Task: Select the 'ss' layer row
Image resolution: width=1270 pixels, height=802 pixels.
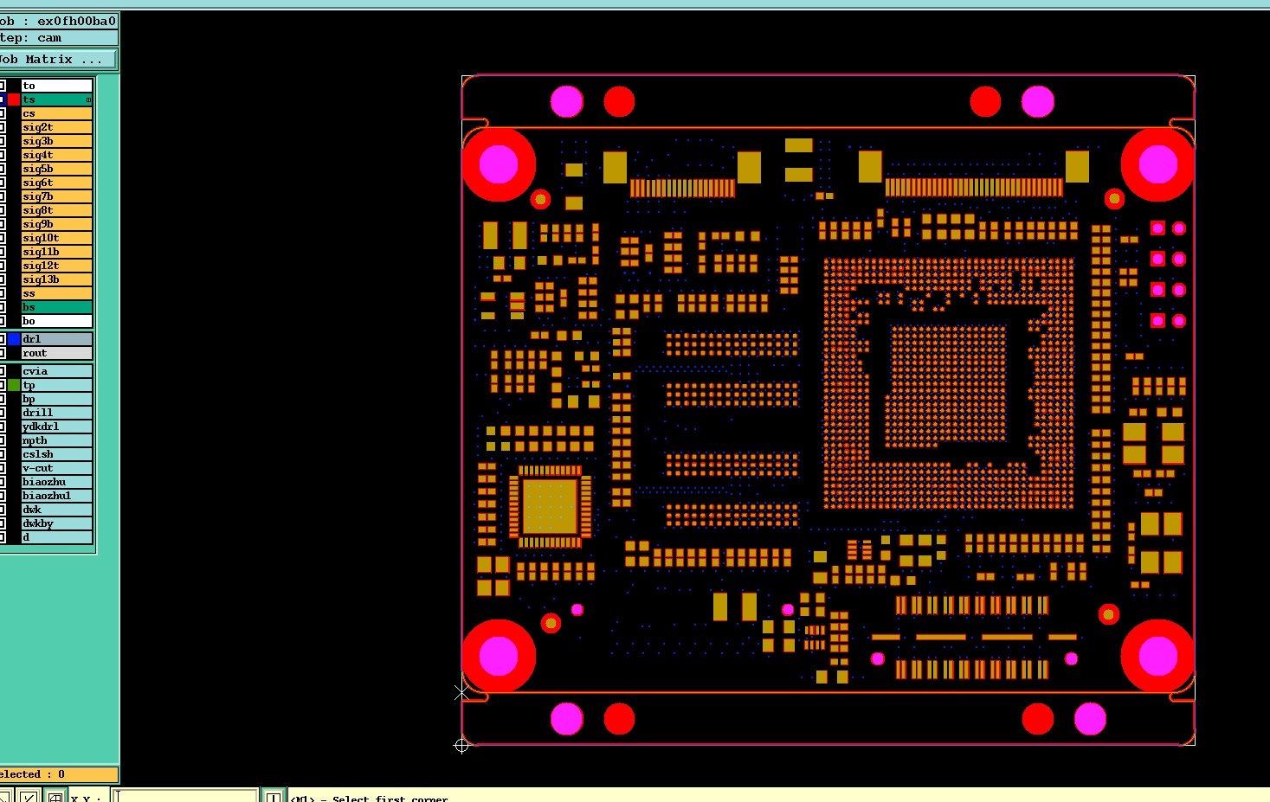Action: [57, 293]
